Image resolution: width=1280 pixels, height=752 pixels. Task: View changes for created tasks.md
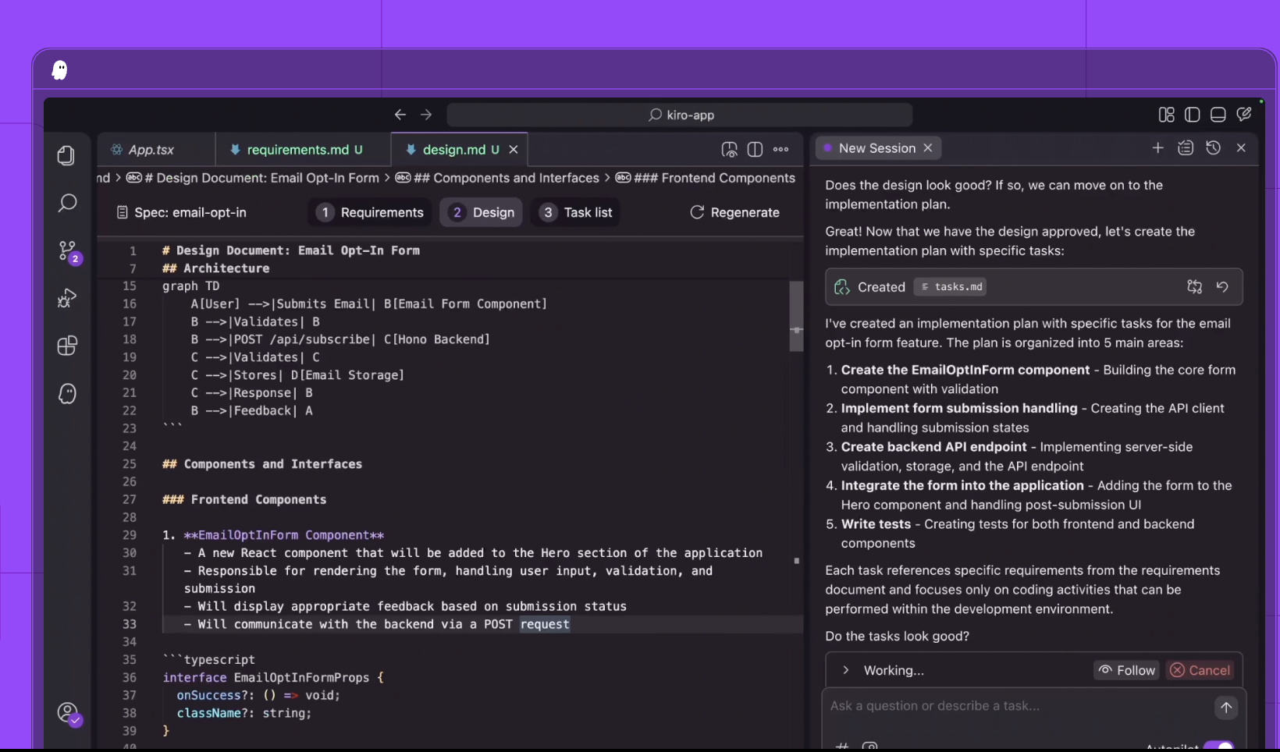(1194, 286)
